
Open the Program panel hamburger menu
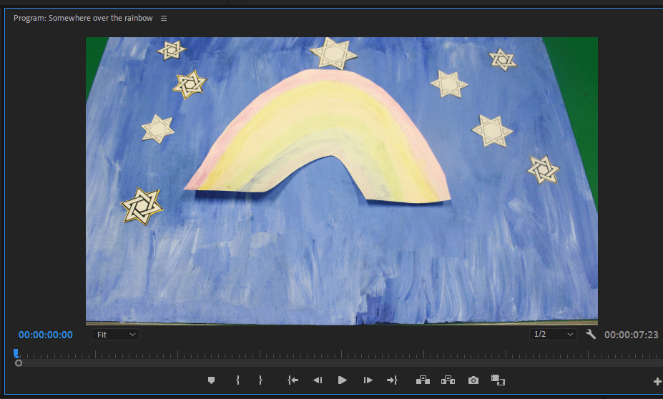click(164, 18)
